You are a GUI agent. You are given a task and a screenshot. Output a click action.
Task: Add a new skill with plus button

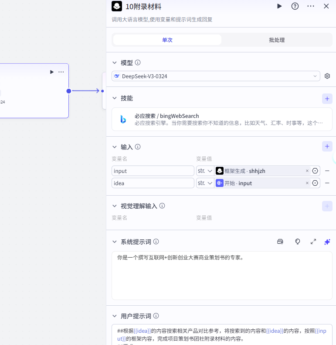pyautogui.click(x=327, y=99)
